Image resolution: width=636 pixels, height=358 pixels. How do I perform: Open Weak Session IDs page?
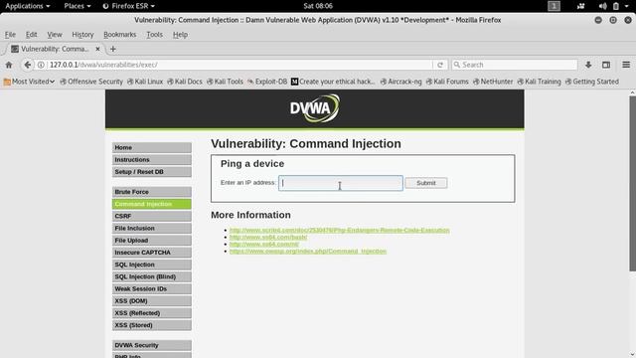tap(152, 289)
